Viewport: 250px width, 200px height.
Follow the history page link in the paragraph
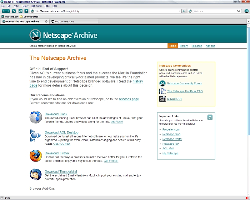pyautogui.click(x=138, y=81)
